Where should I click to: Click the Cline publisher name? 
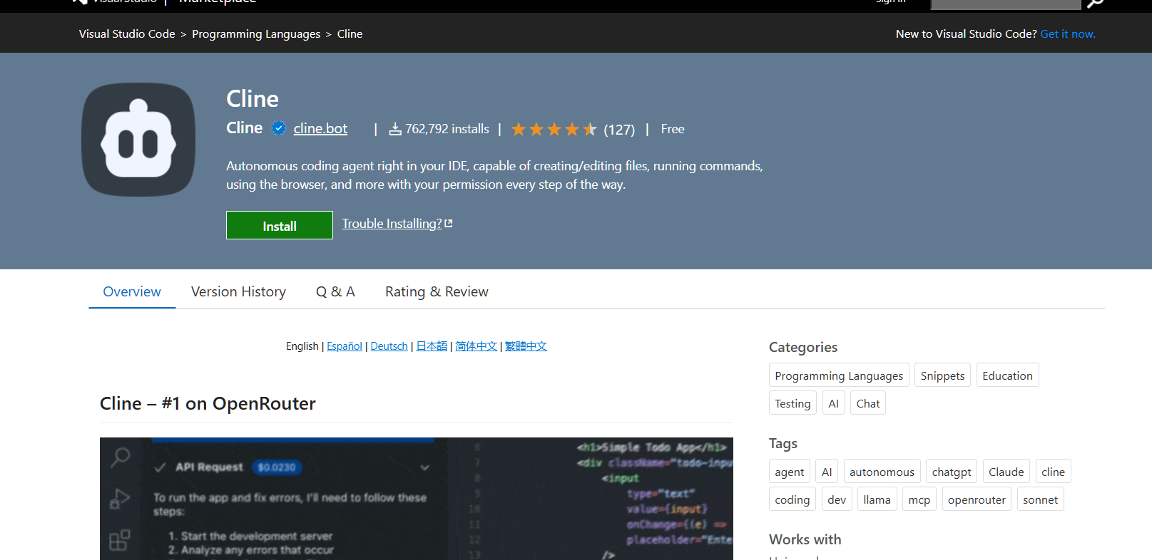tap(245, 128)
